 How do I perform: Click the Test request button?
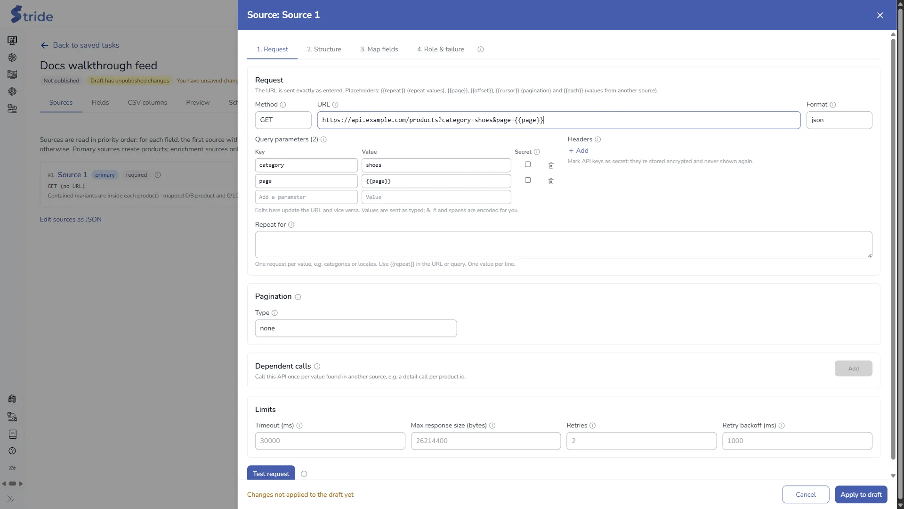271,474
